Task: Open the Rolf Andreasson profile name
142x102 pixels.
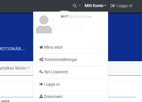Action: (x=76, y=17)
